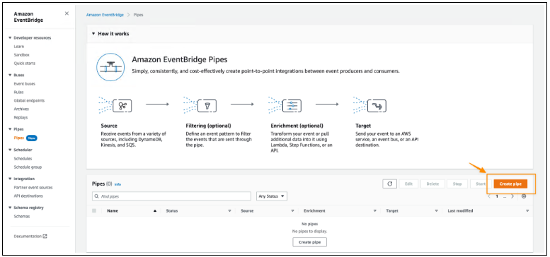The image size is (550, 257).
Task: Collapse the Buses sidebar group
Action: point(11,75)
